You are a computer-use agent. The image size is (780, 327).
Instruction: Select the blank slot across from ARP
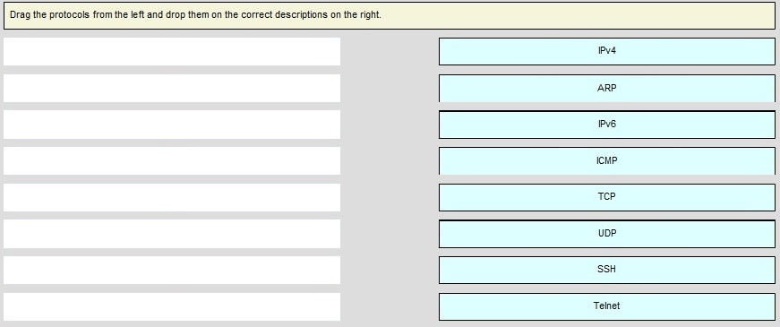coord(172,88)
